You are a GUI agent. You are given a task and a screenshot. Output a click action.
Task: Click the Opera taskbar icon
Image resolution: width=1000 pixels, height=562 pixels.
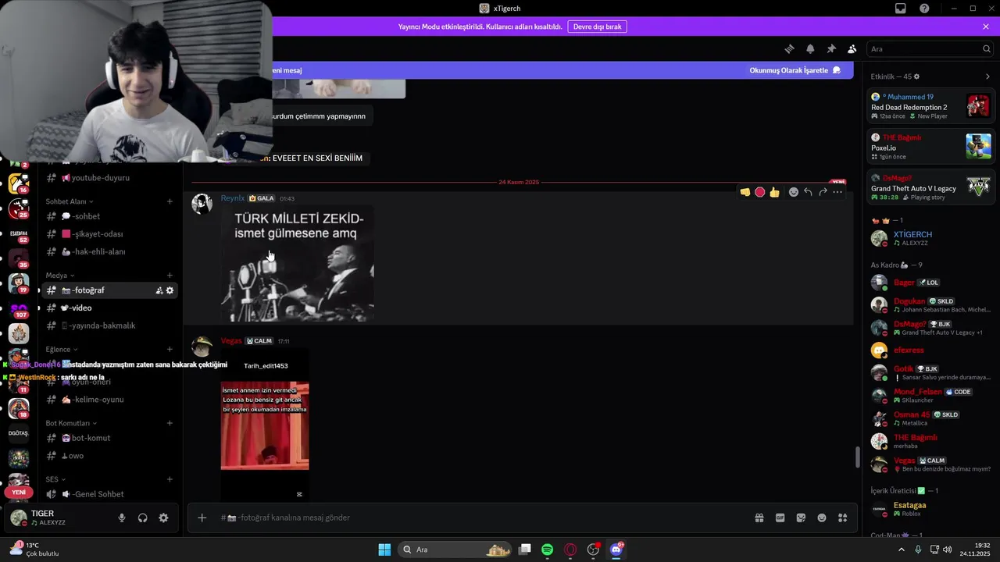coord(570,550)
